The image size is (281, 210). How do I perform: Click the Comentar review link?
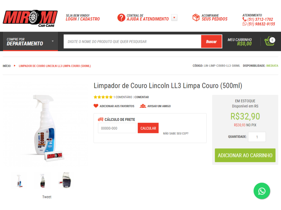(x=142, y=97)
